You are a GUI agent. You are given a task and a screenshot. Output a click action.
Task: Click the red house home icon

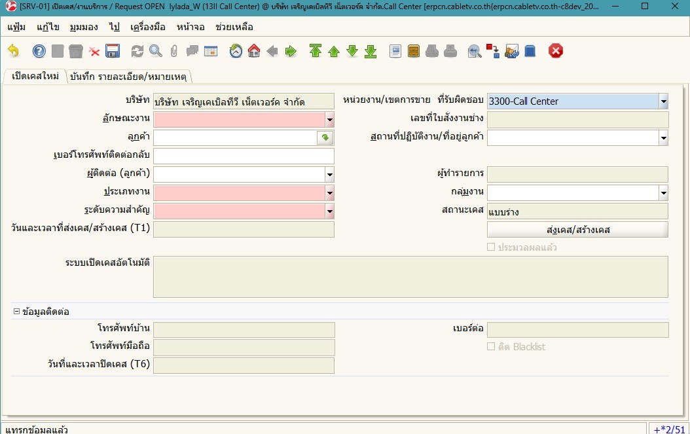[254, 51]
